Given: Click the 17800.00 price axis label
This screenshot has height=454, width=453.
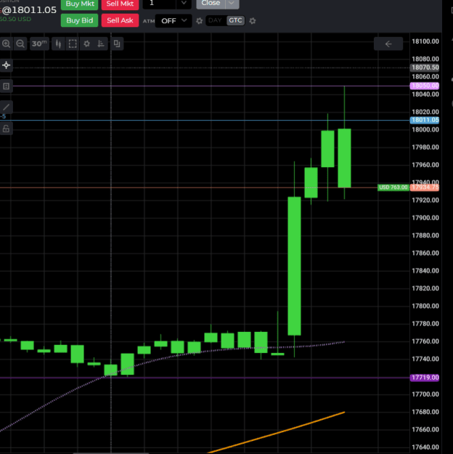Looking at the screenshot, I should (x=425, y=306).
